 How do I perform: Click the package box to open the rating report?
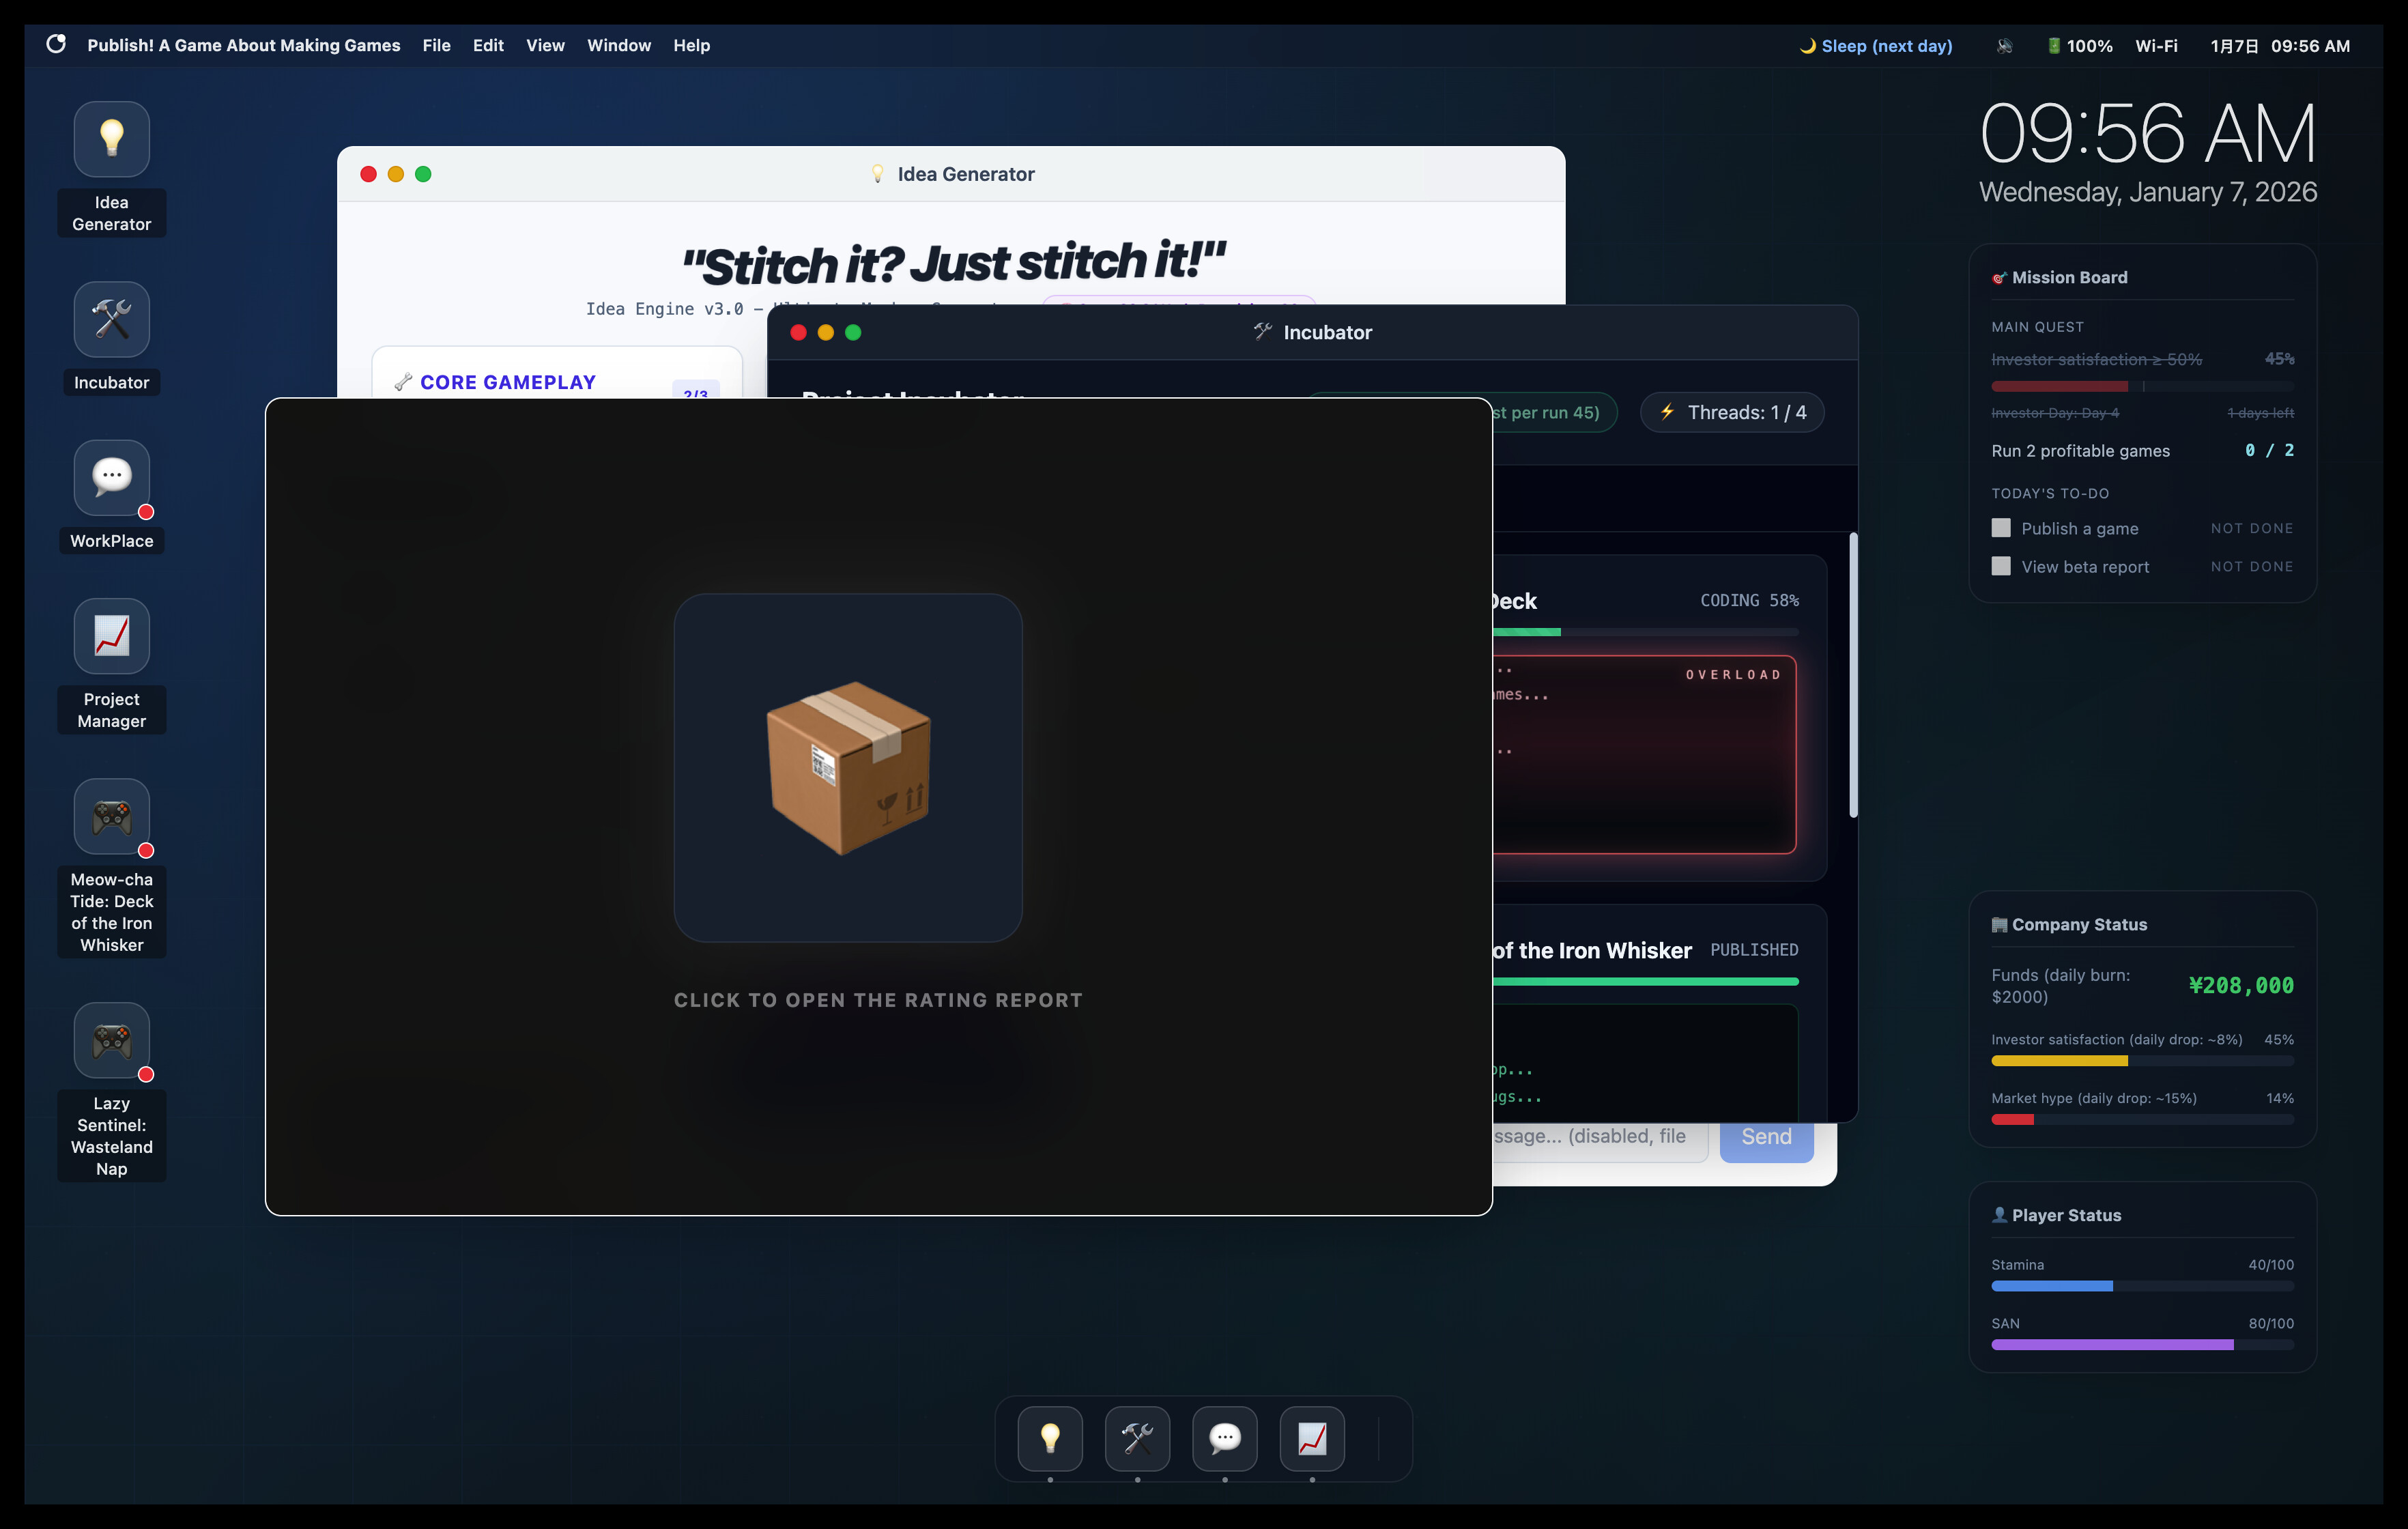(847, 768)
